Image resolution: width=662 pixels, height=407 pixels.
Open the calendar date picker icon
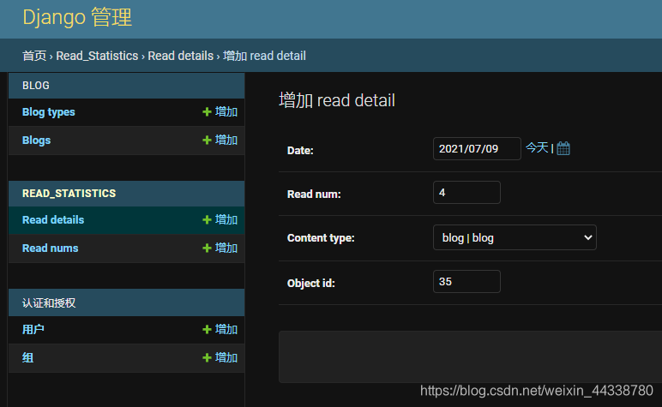pos(563,148)
